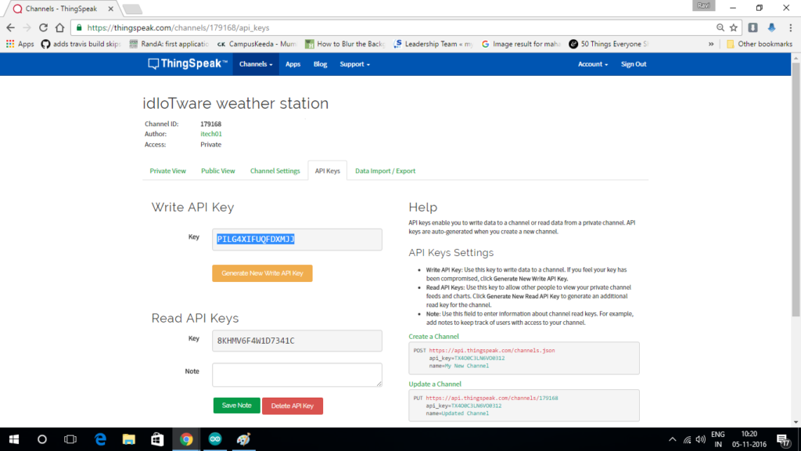Click the Write API Key field
The height and width of the screenshot is (451, 801).
coord(296,240)
